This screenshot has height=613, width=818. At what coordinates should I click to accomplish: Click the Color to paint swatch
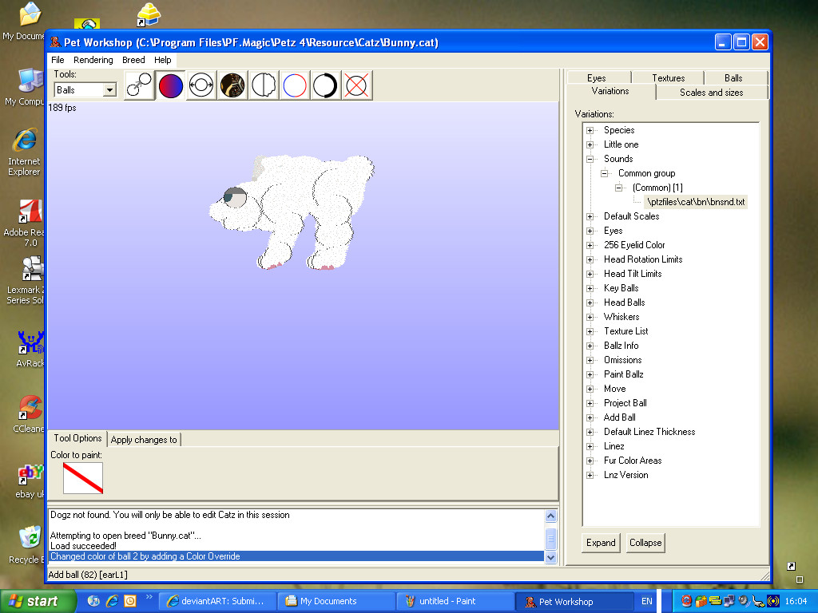click(x=83, y=477)
